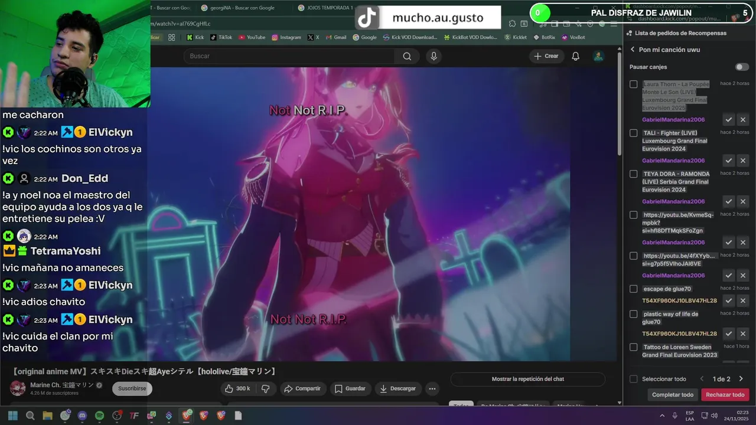Check the plastic way of life checkbox
The image size is (756, 425).
point(633,315)
